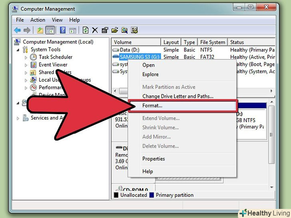Image resolution: width=291 pixels, height=218 pixels.
Task: Choose Explore from the context menu
Action: click(182, 74)
